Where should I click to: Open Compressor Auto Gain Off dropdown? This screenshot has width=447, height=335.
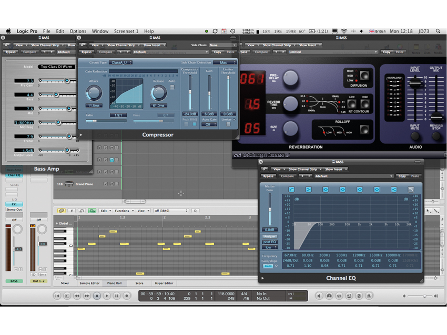209,124
